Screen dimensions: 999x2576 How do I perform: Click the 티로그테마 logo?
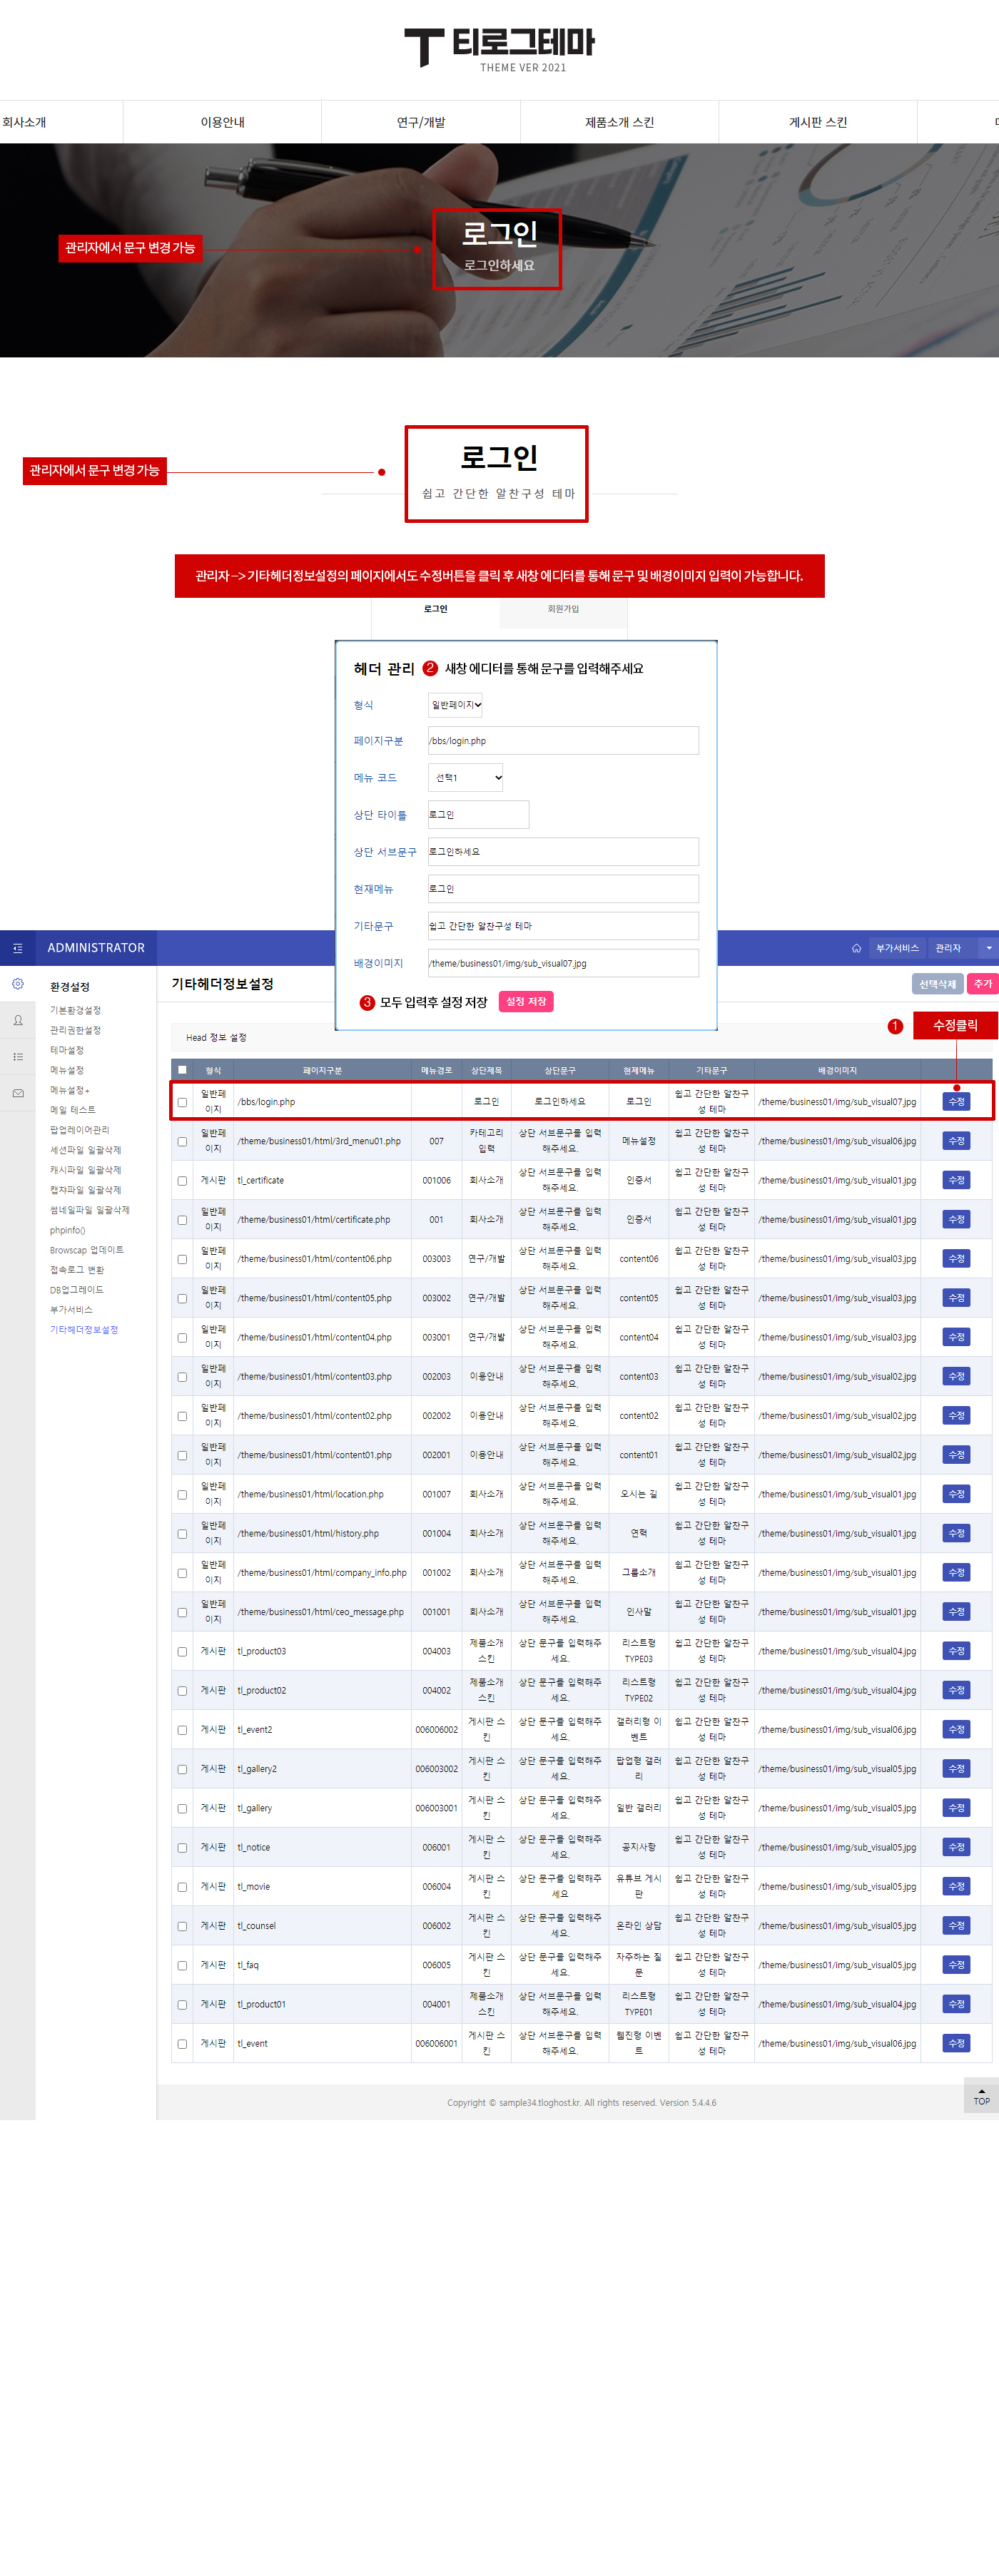pyautogui.click(x=499, y=48)
